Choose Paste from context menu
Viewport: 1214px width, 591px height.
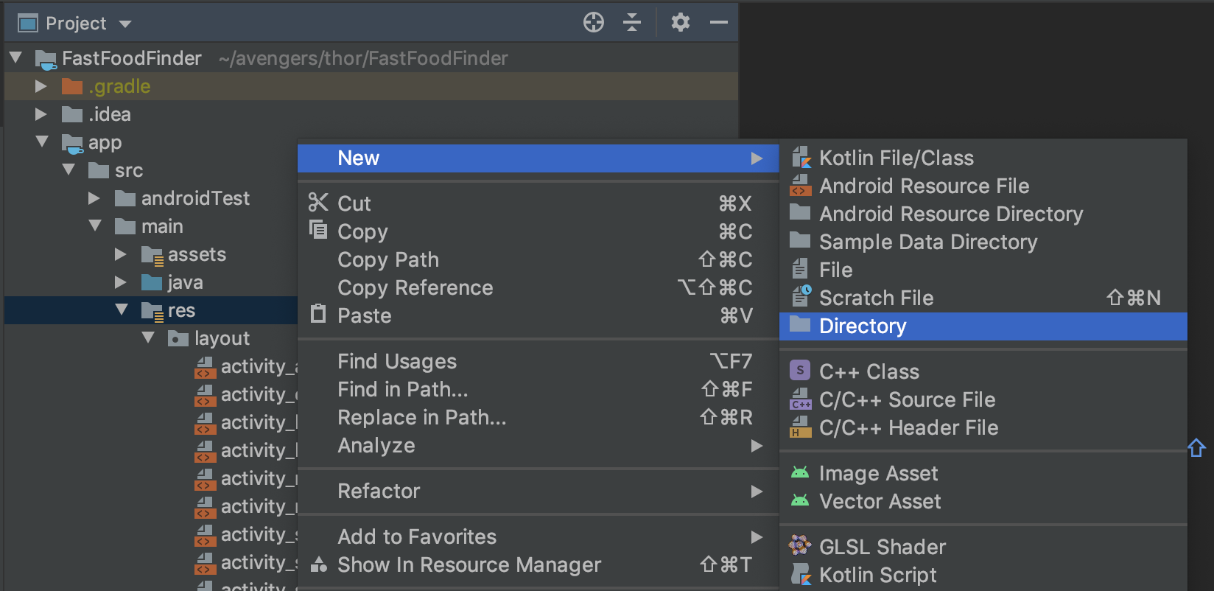click(x=538, y=315)
